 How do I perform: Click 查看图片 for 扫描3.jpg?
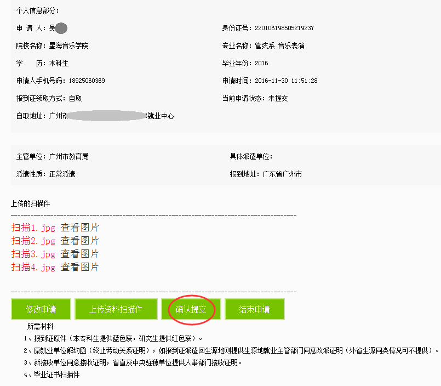click(79, 254)
